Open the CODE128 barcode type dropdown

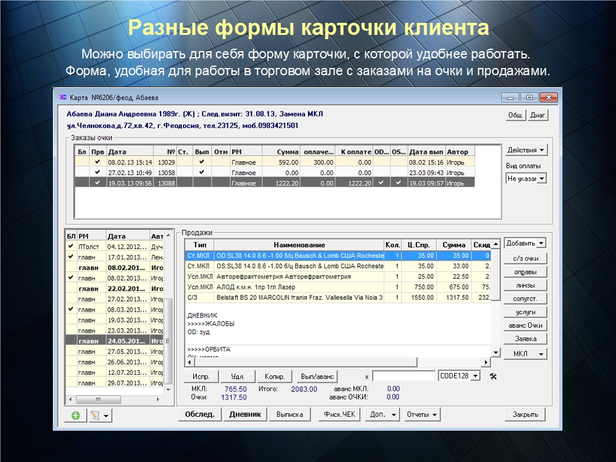coord(475,376)
